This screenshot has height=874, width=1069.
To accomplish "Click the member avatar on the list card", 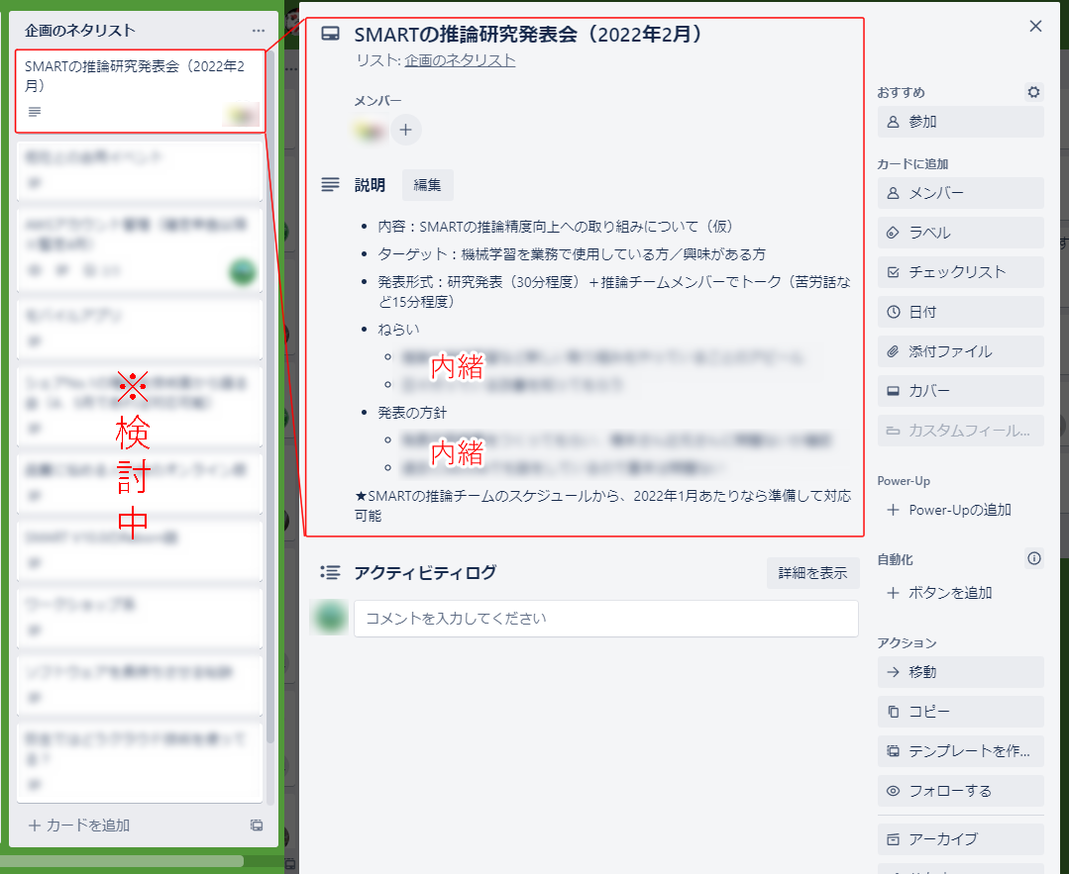I will 242,115.
